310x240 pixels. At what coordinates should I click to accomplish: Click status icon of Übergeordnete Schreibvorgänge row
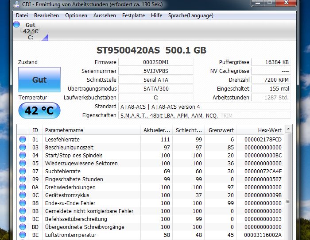23,227
